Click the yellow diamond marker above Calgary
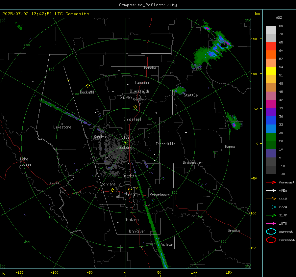This screenshot has width=296, height=277. (130, 190)
